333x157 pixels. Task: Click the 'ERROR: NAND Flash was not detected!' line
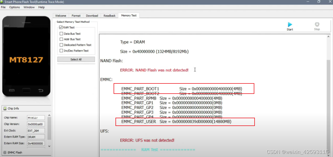pyautogui.click(x=154, y=70)
